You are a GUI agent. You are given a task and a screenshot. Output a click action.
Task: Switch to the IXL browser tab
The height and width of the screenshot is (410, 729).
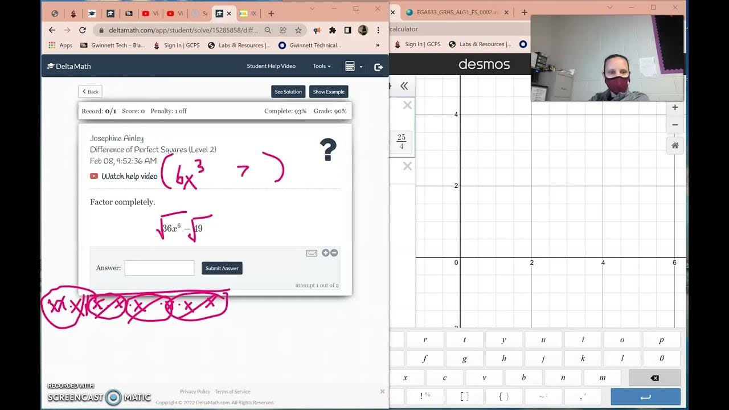pos(248,14)
